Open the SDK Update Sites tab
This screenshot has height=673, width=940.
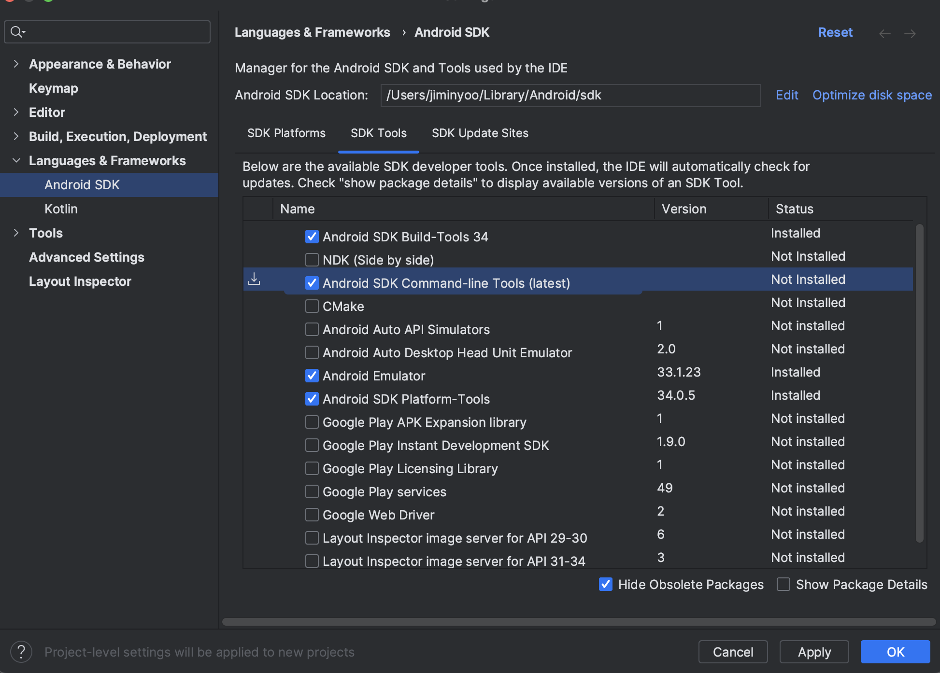pyautogui.click(x=480, y=133)
